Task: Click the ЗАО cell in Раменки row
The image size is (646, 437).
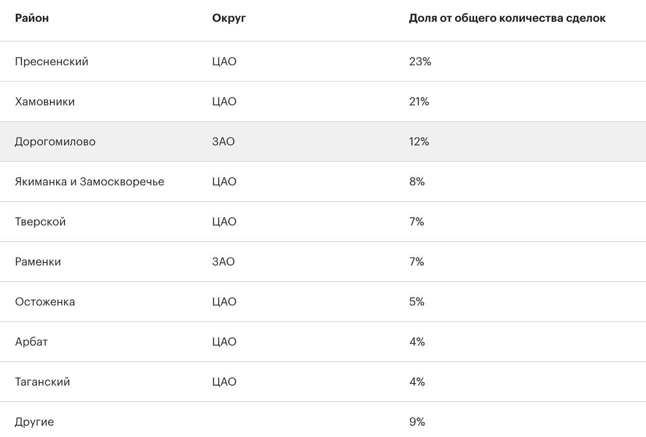Action: pyautogui.click(x=224, y=261)
